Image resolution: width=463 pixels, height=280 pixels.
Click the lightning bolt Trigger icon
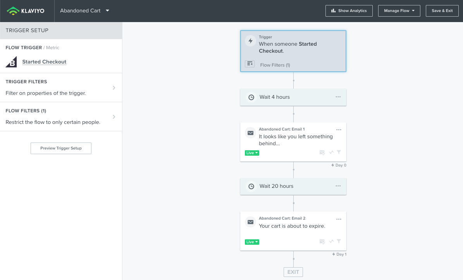(x=250, y=41)
